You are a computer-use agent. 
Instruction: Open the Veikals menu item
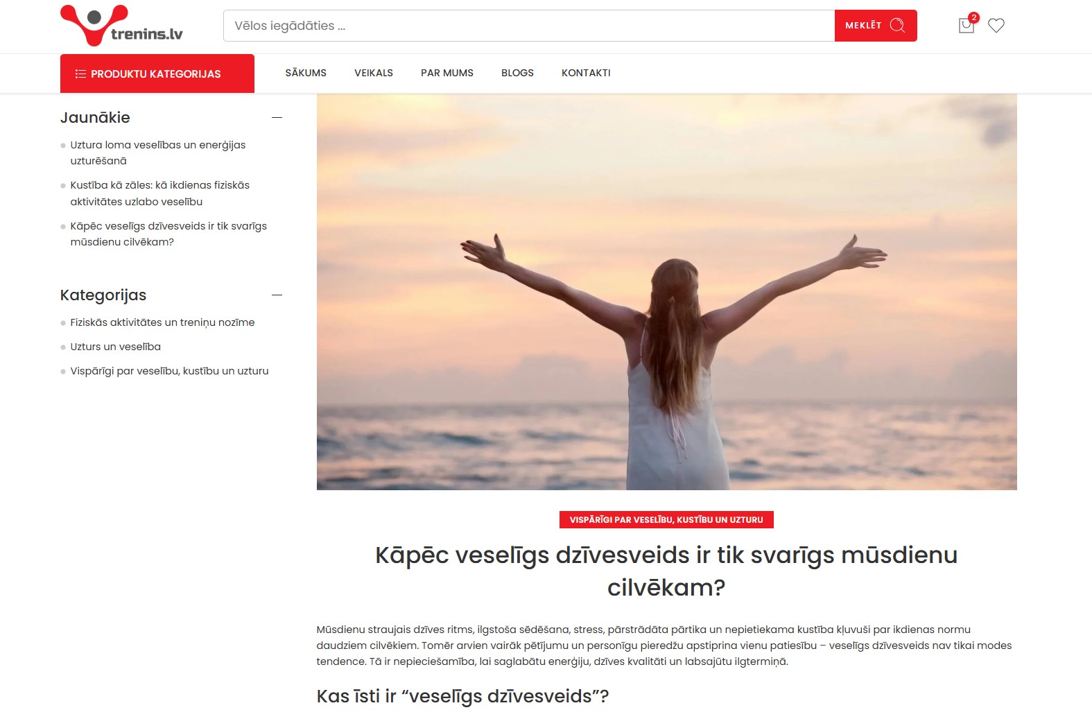click(x=374, y=73)
